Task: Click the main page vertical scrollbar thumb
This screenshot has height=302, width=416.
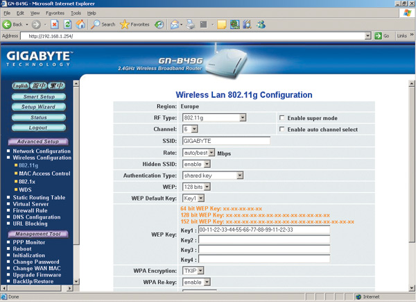Action: pos(411,164)
